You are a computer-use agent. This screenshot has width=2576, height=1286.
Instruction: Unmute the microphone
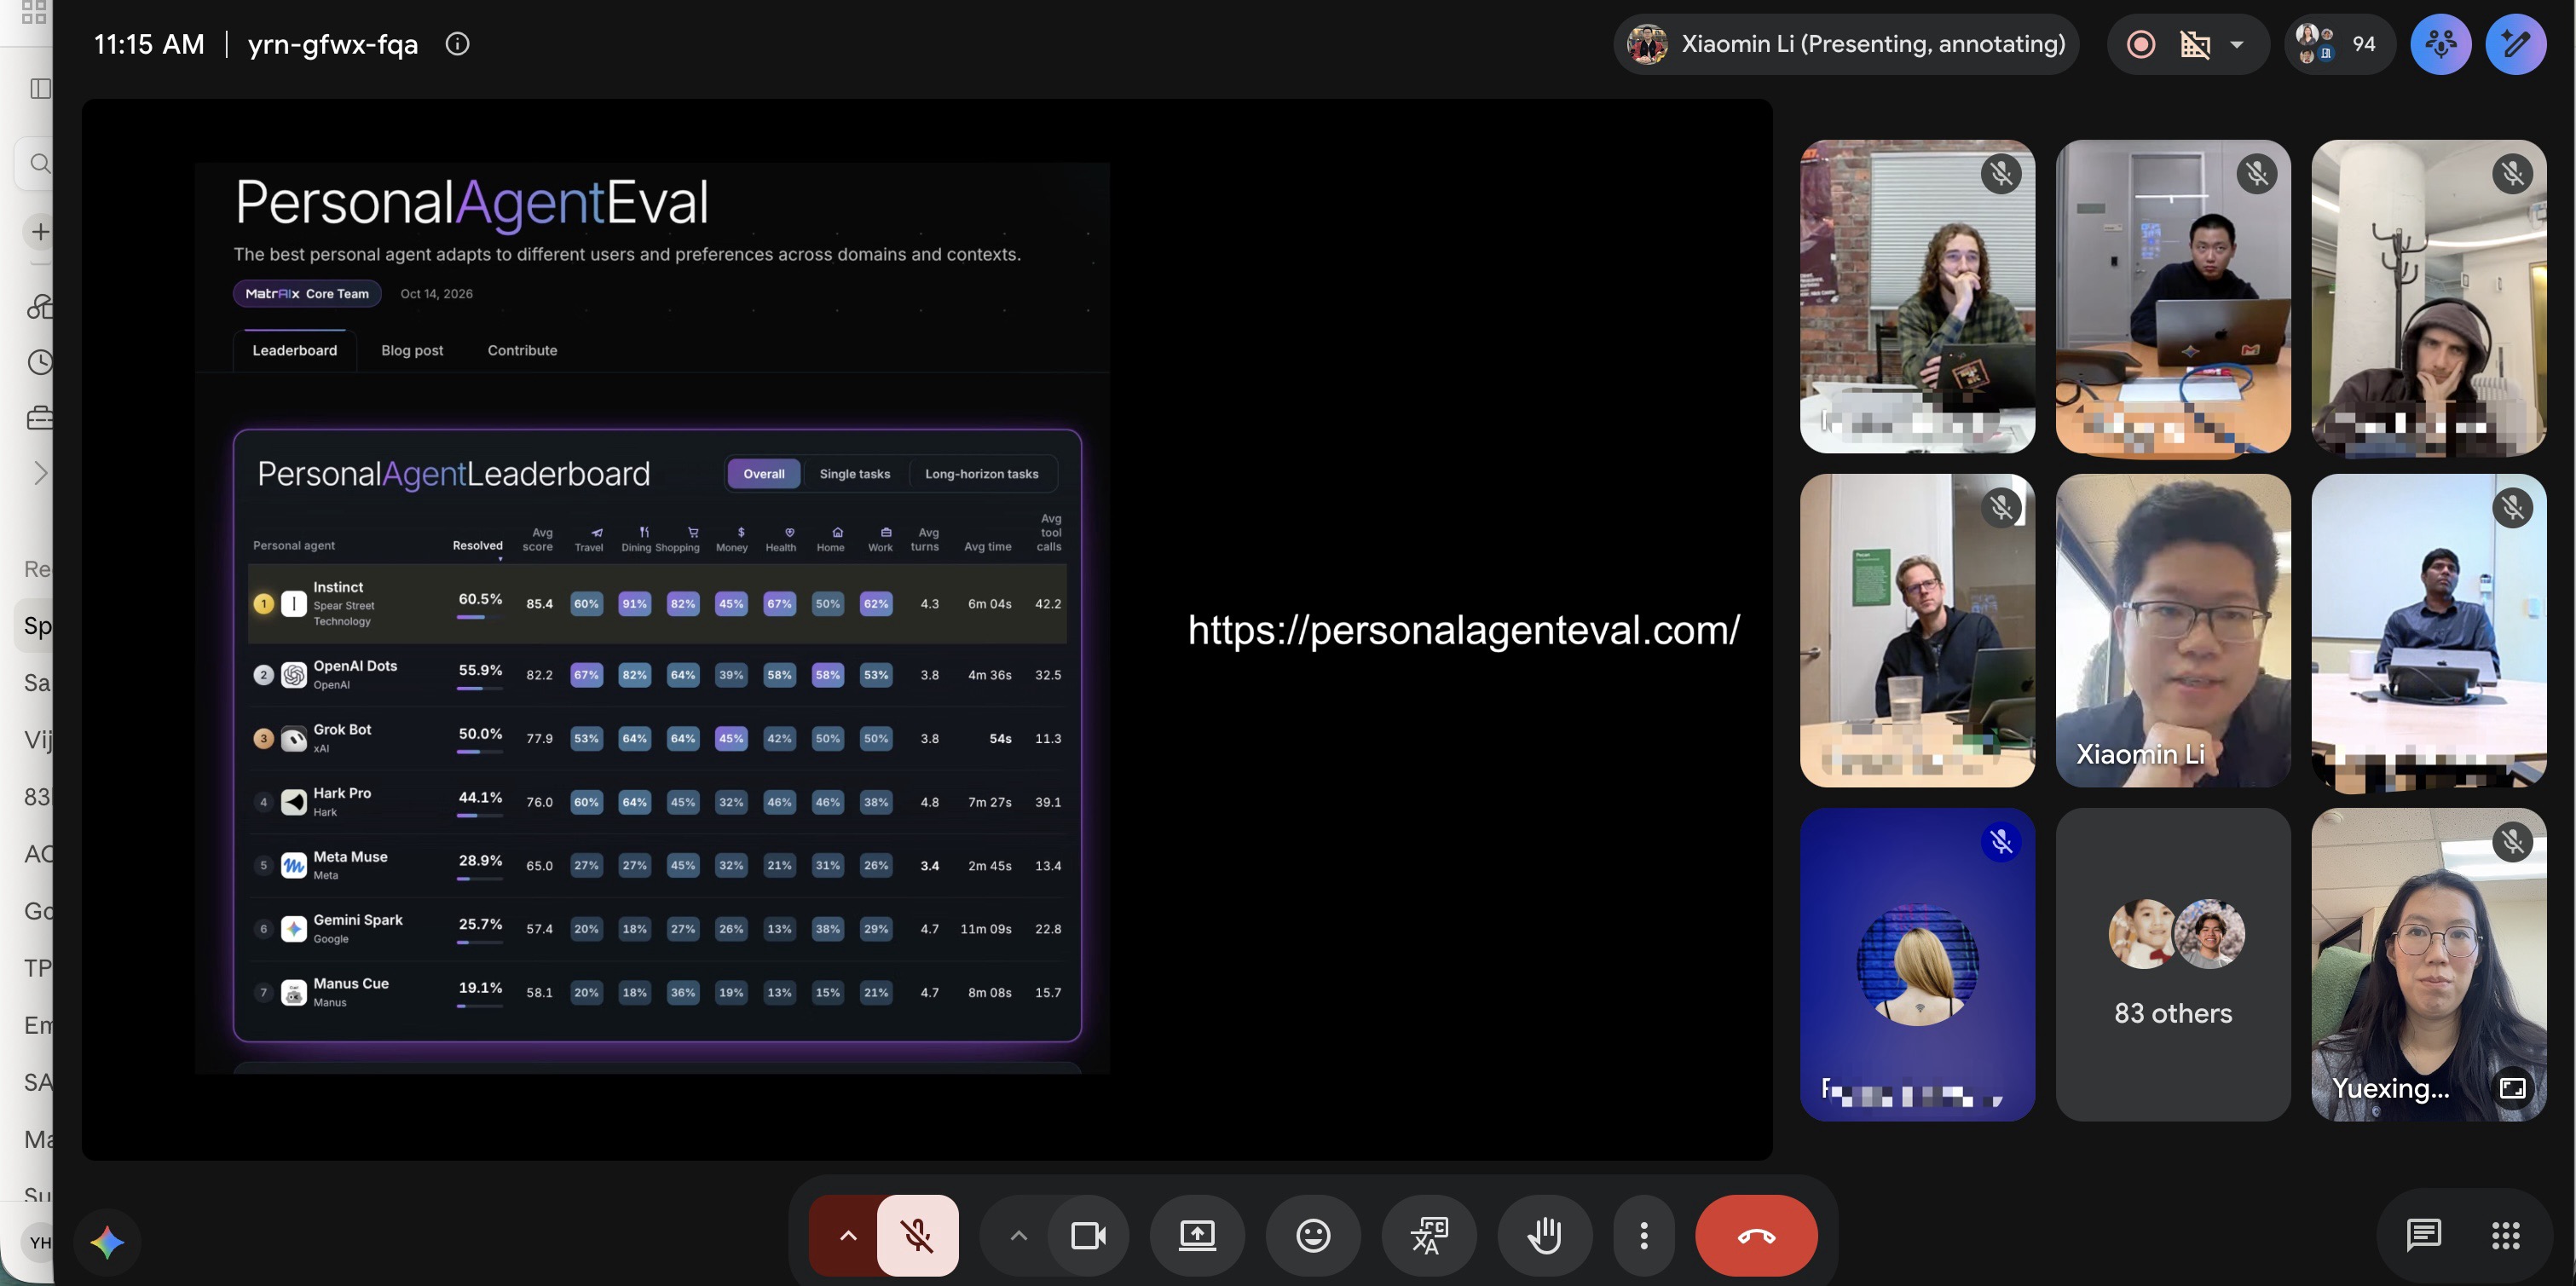(917, 1236)
